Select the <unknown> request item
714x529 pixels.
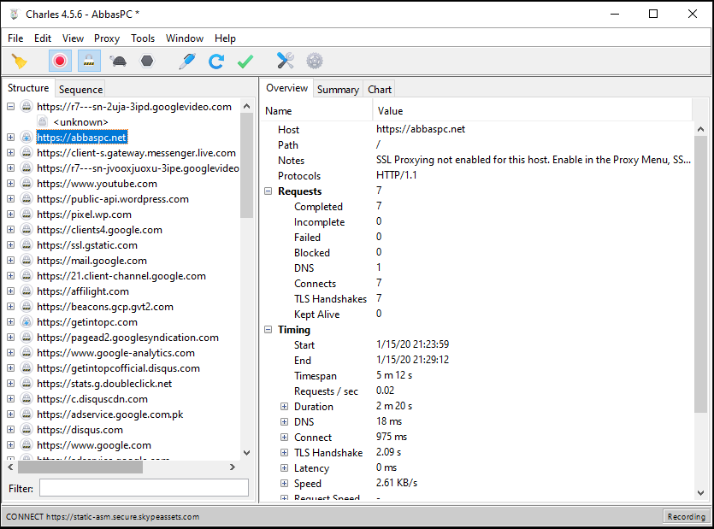[x=80, y=122]
